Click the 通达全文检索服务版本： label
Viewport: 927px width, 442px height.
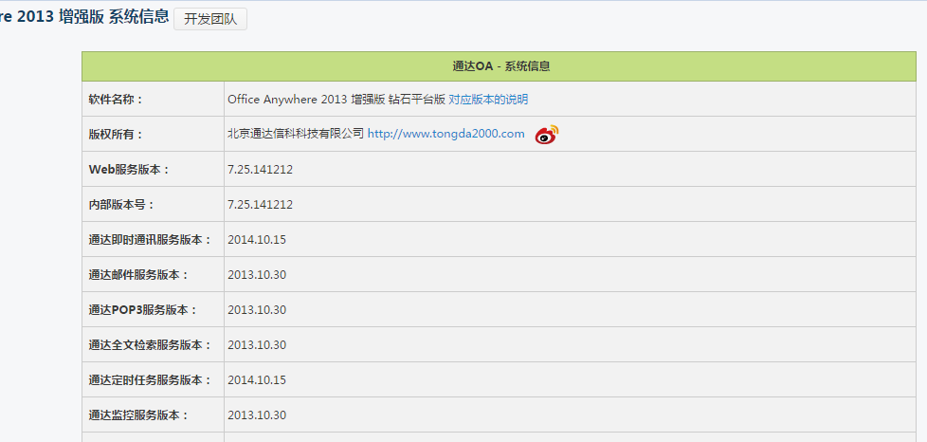coord(150,345)
